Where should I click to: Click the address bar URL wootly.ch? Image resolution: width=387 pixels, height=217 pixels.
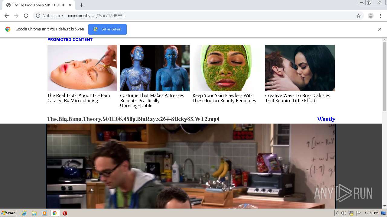click(96, 16)
